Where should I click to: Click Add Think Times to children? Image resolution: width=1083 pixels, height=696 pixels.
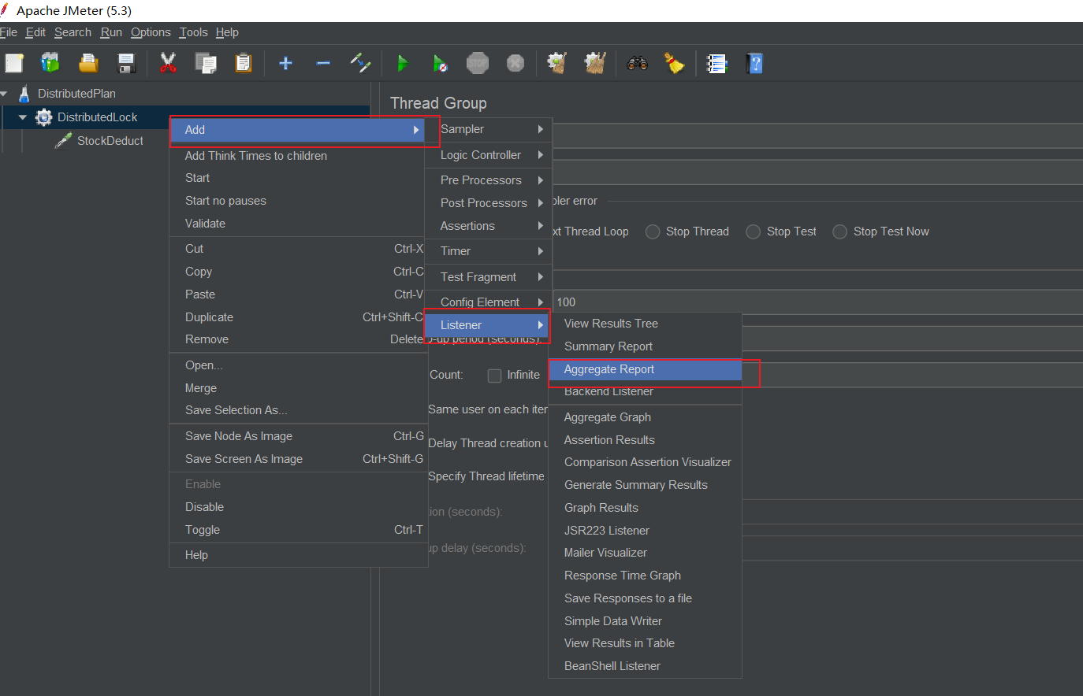pos(299,156)
